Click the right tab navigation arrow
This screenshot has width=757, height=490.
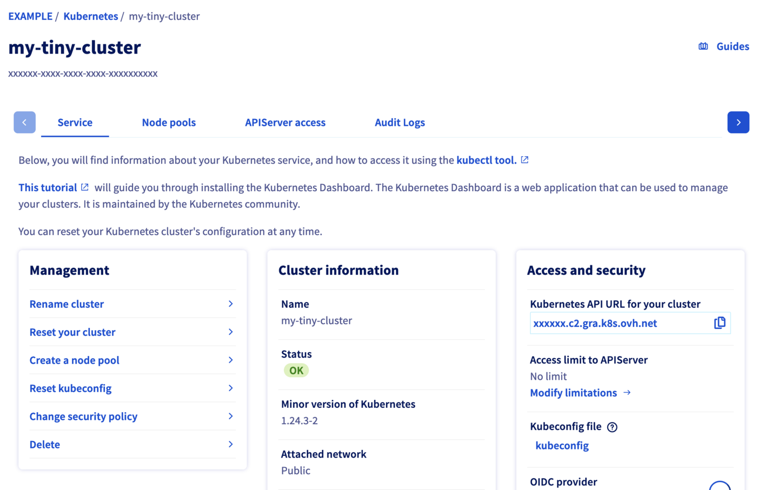coord(738,122)
